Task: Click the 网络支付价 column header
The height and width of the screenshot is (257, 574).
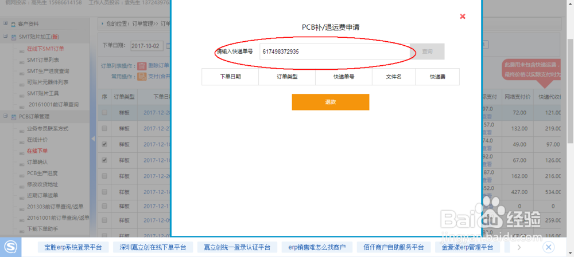Action: click(518, 97)
